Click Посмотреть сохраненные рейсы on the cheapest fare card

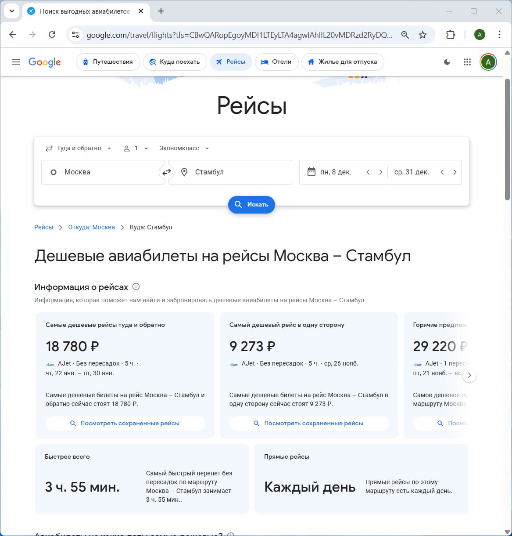pyautogui.click(x=125, y=423)
